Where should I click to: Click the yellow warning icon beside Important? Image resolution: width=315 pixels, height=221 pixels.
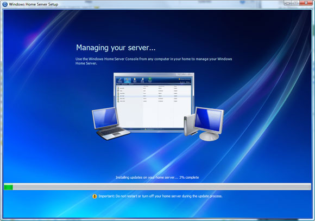click(x=94, y=197)
